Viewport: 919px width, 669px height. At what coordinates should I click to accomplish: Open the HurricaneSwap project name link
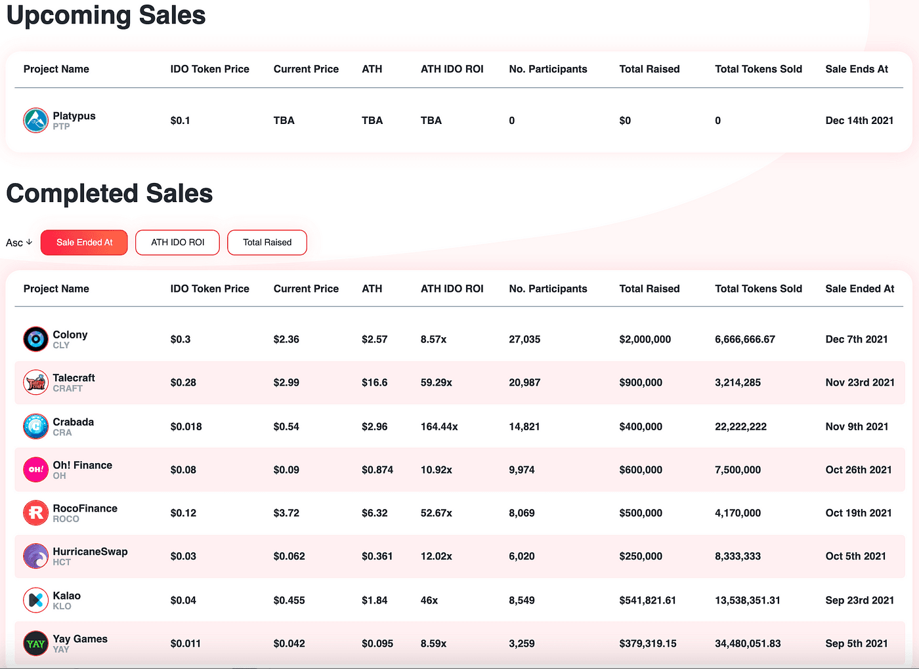tap(91, 552)
